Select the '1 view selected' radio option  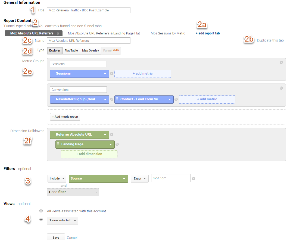(x=41, y=220)
